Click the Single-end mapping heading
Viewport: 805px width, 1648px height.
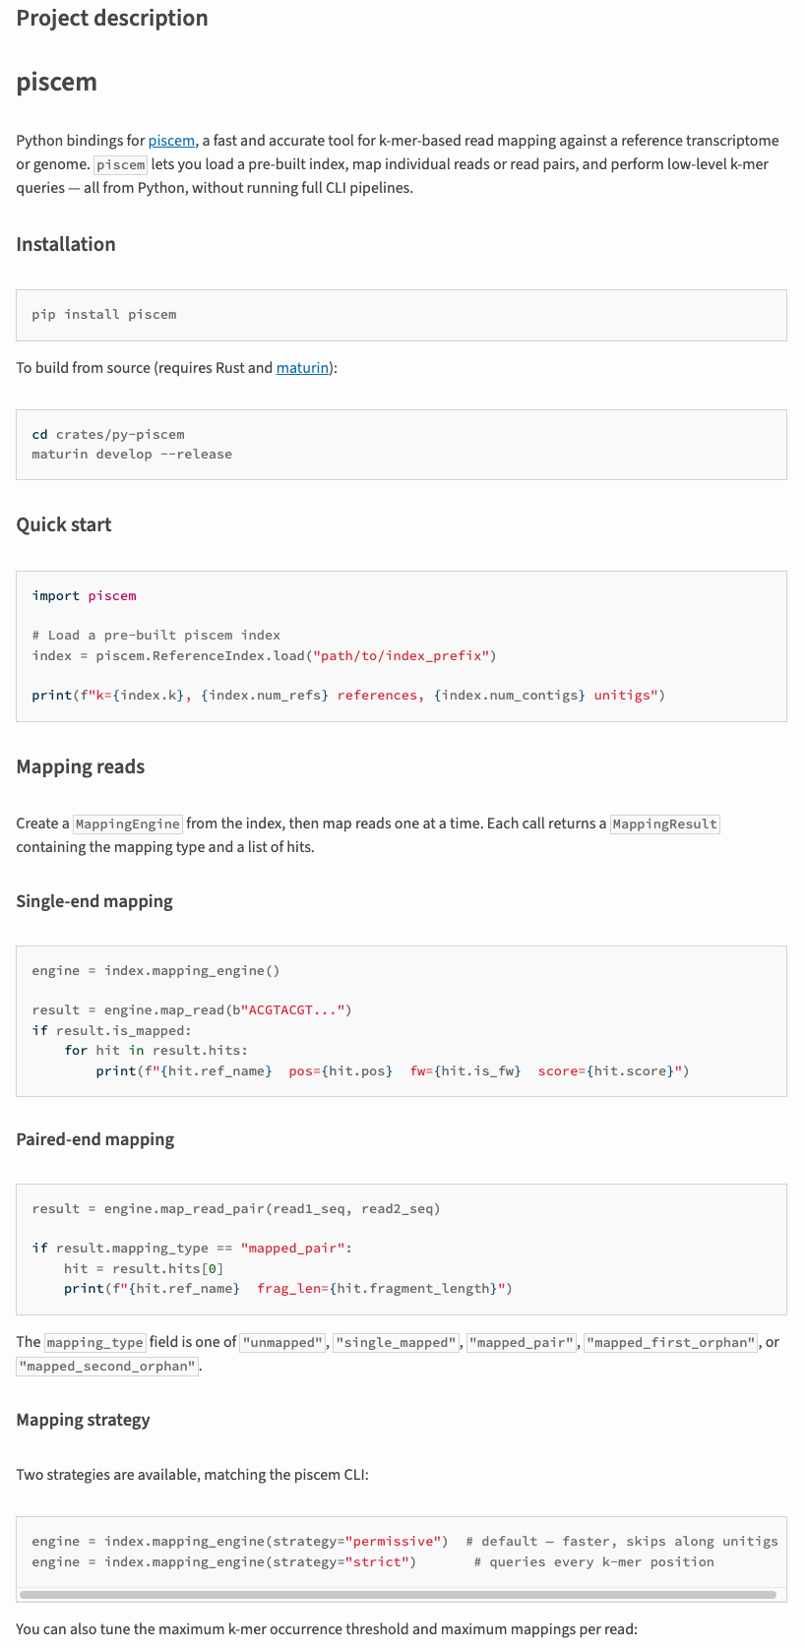tap(94, 901)
